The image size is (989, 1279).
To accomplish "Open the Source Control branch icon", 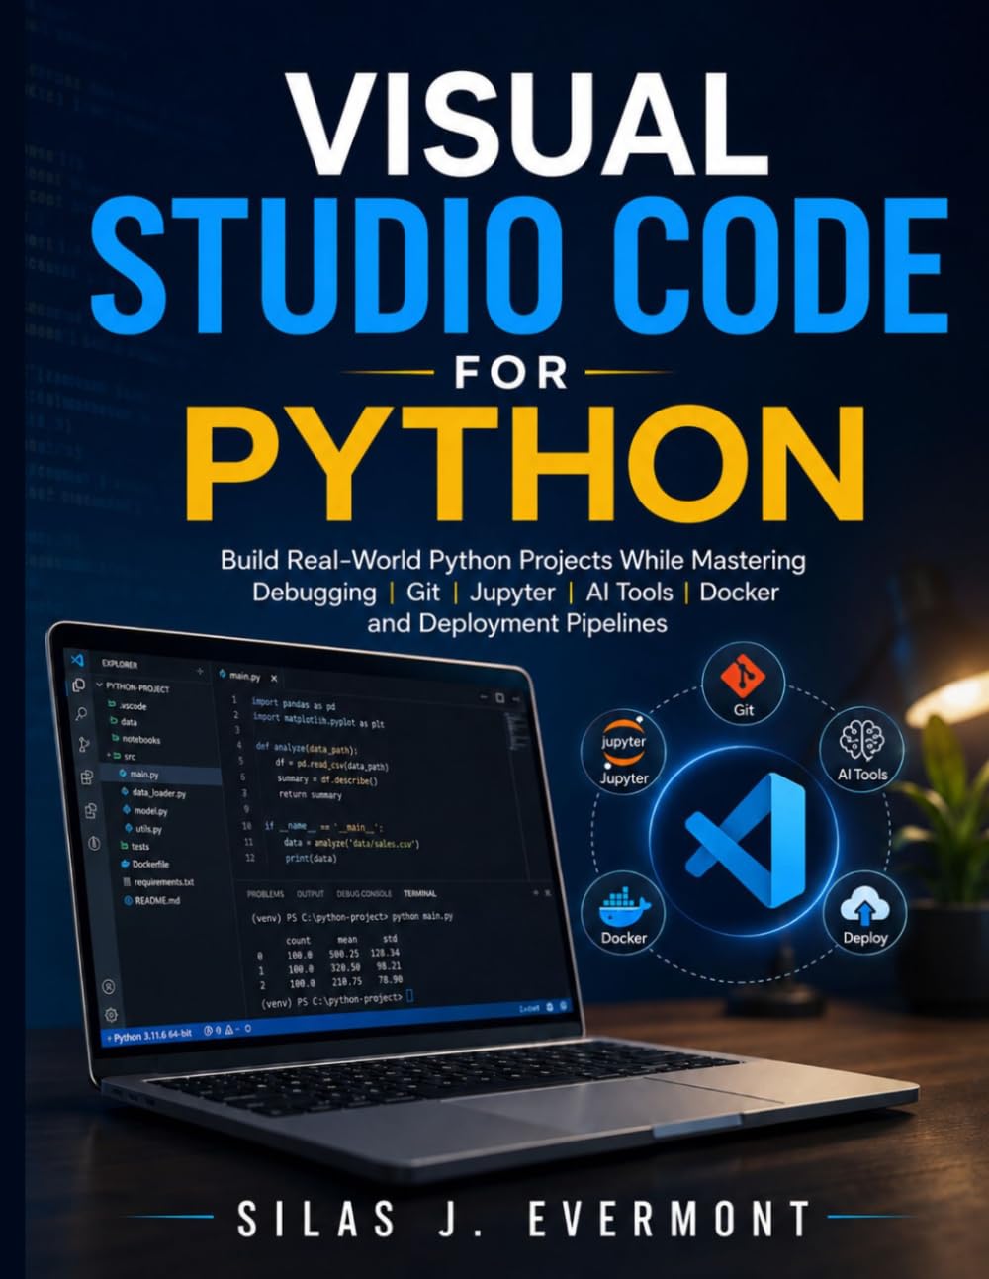I will (x=84, y=744).
